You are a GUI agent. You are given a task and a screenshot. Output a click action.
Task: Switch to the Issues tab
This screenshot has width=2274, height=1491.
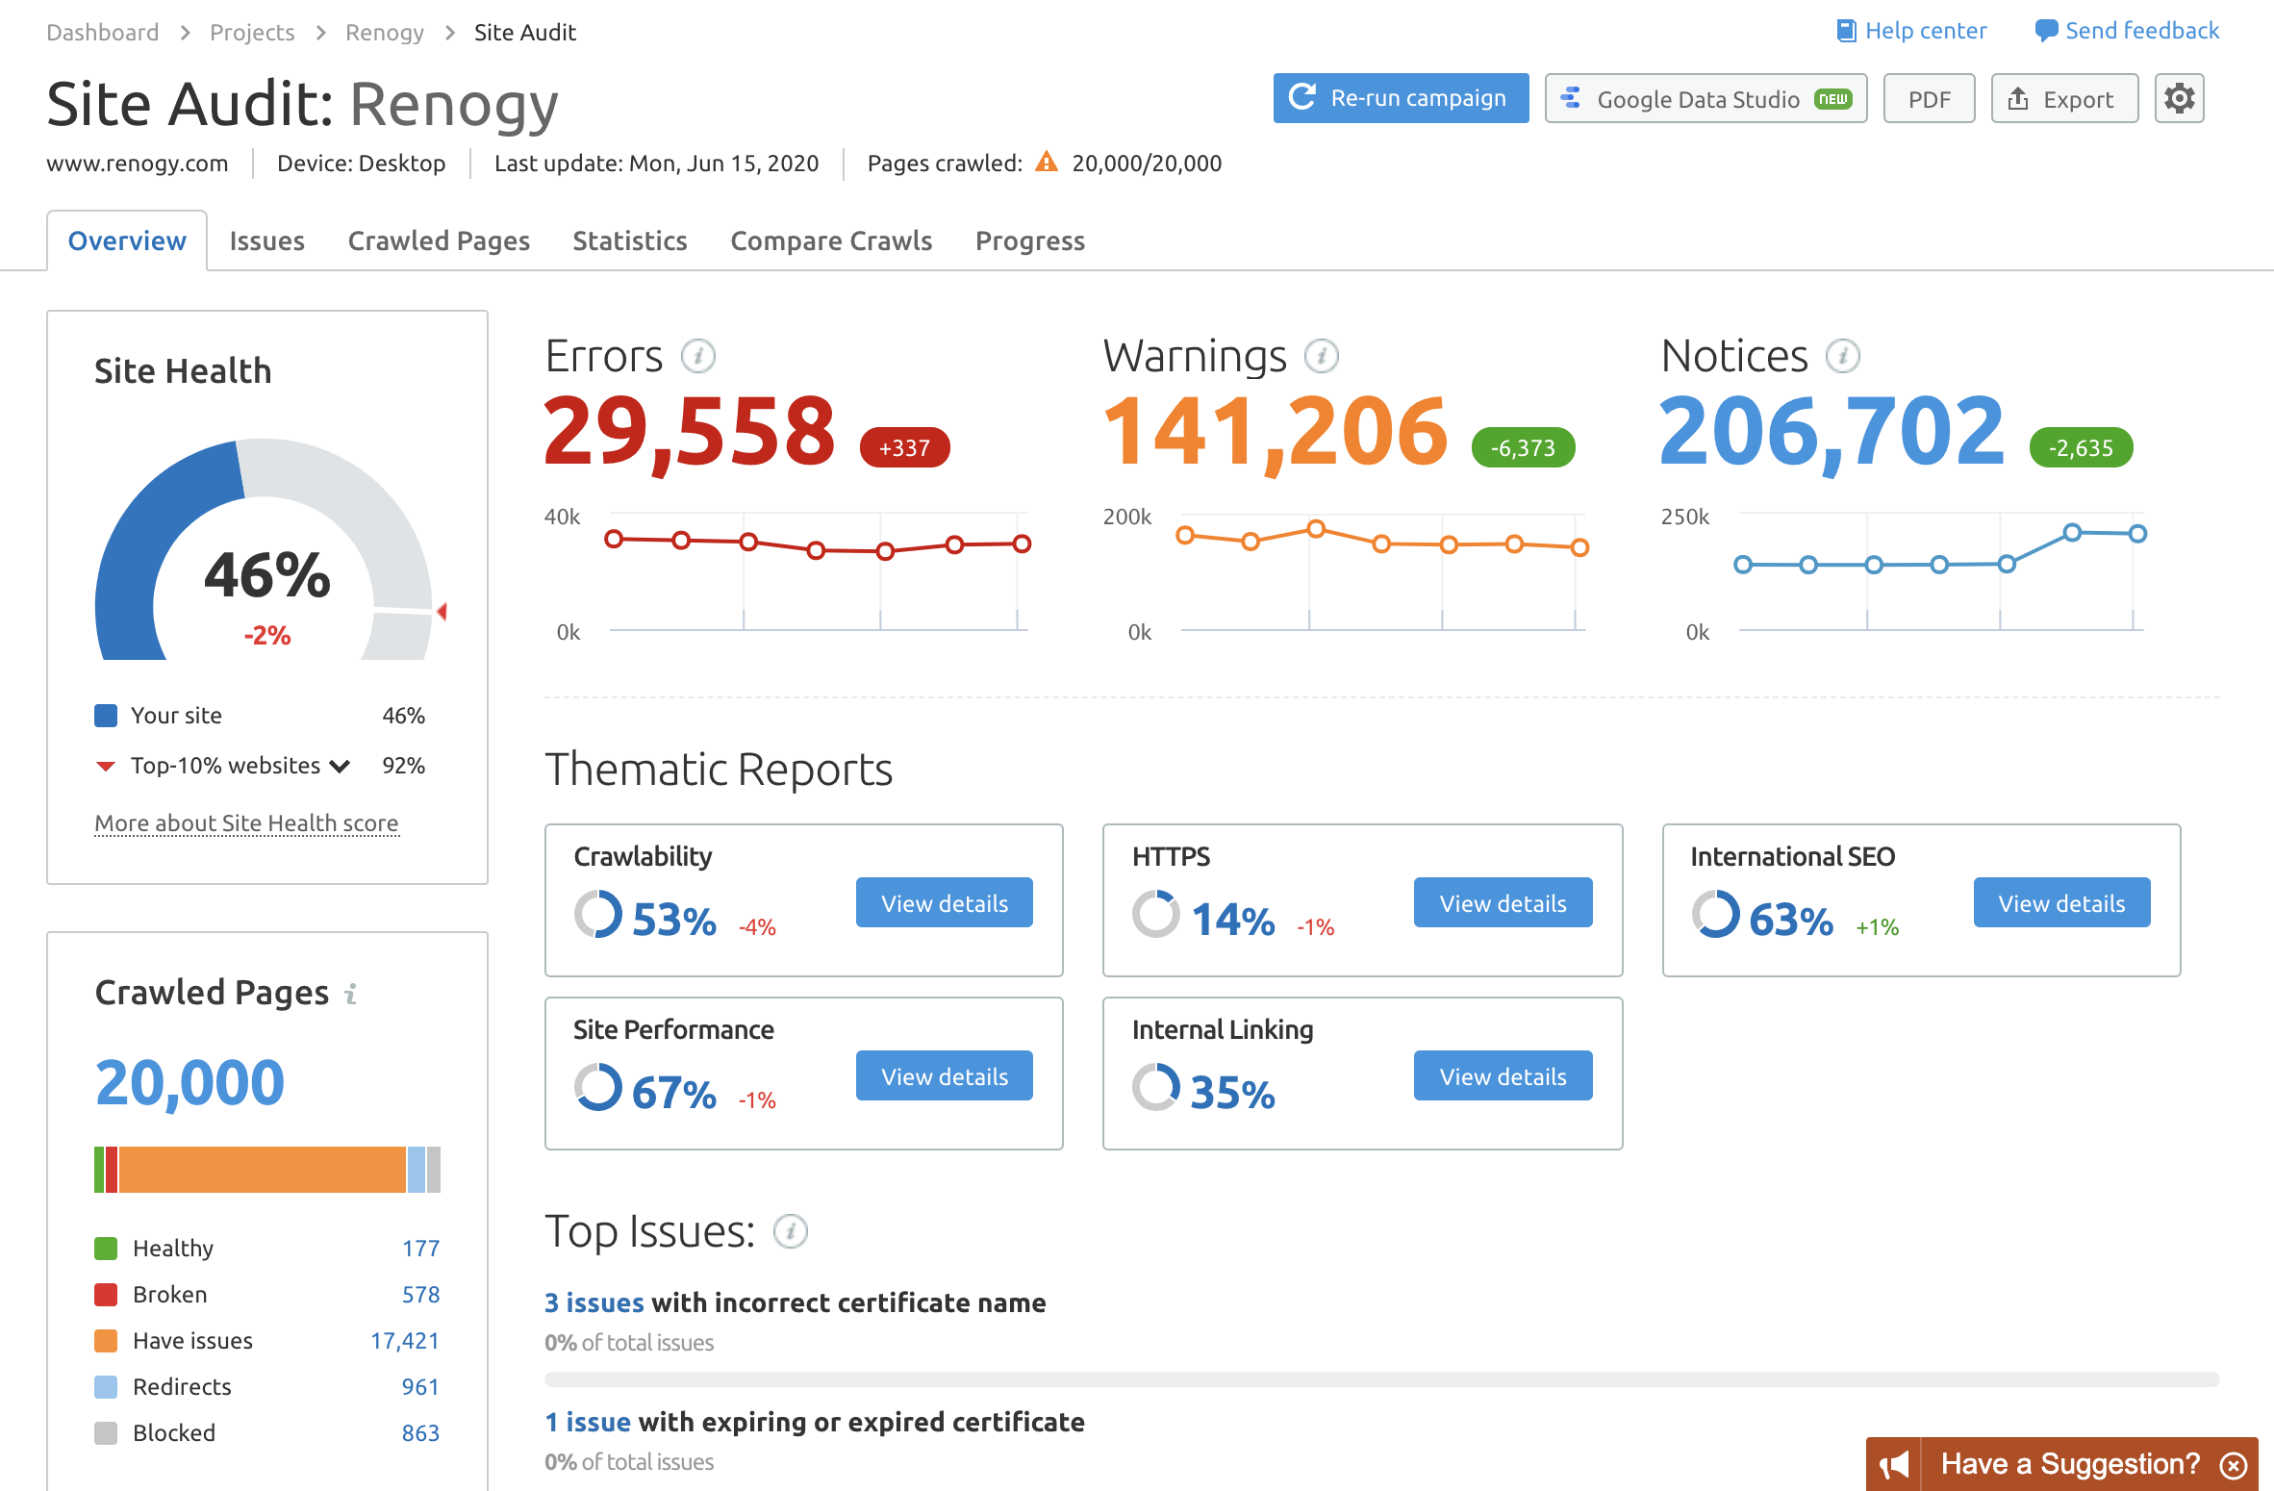click(x=266, y=240)
